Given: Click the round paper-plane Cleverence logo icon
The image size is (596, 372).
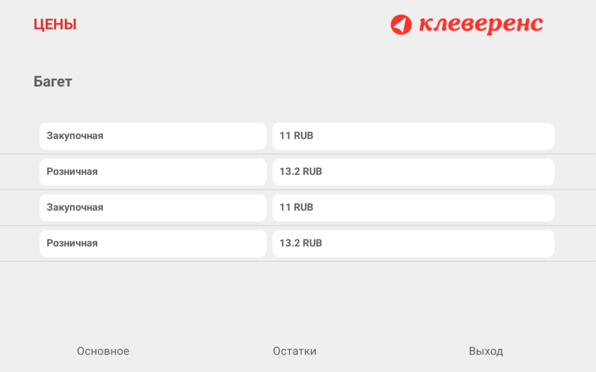Looking at the screenshot, I should tap(401, 24).
